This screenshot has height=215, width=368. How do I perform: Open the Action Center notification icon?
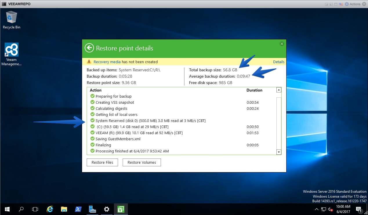(x=359, y=209)
